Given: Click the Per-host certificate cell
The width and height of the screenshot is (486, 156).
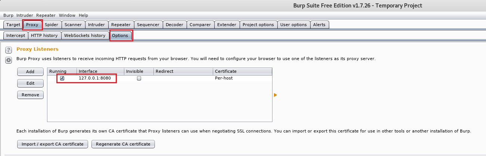Looking at the screenshot, I should (x=243, y=78).
